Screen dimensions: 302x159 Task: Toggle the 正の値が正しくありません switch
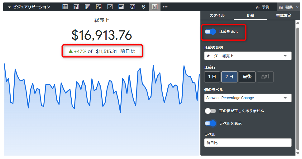click(210, 111)
